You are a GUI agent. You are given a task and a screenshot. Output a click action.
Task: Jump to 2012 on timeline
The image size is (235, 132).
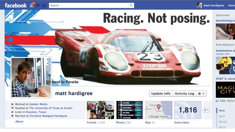[x=222, y=127]
